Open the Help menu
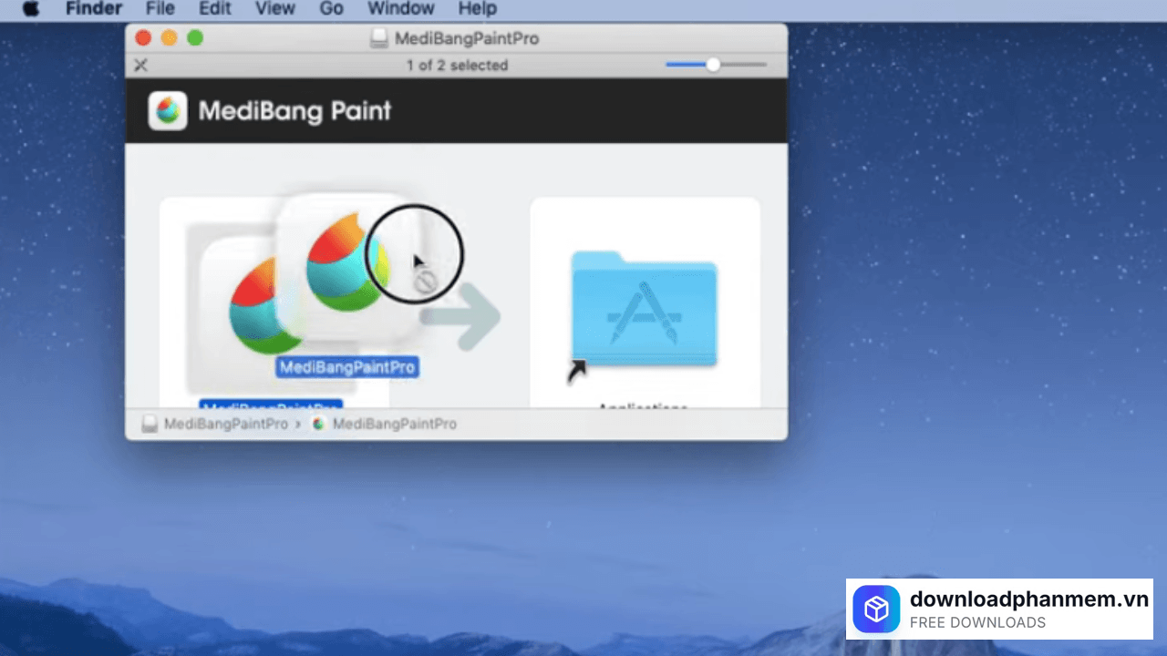This screenshot has height=656, width=1167. (477, 9)
